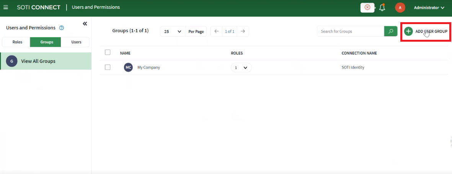Switch to the Users tab

pyautogui.click(x=76, y=42)
